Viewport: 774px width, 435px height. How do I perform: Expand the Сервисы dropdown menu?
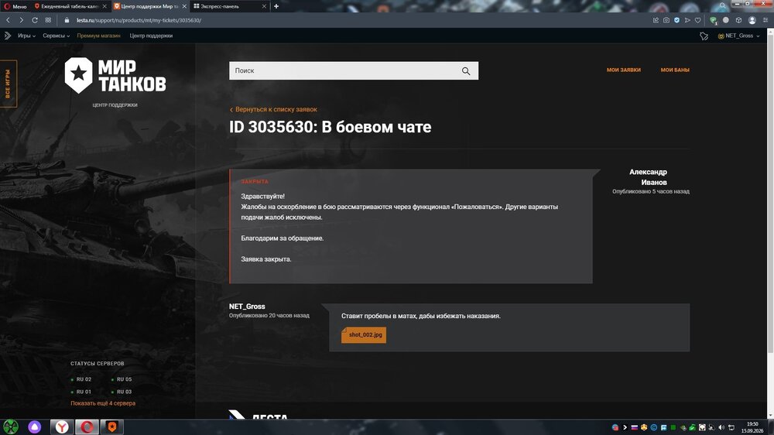pyautogui.click(x=57, y=36)
